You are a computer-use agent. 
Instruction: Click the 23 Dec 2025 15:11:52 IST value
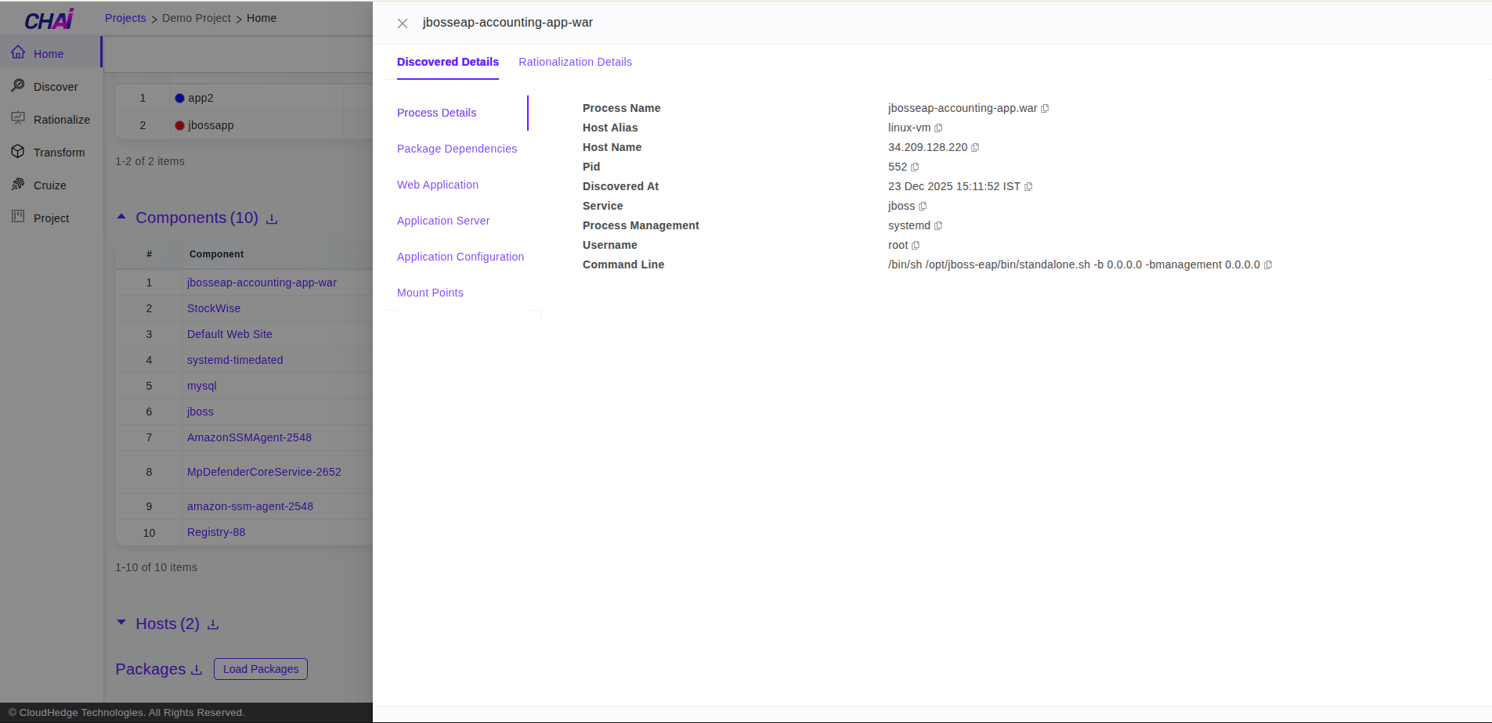(x=954, y=186)
